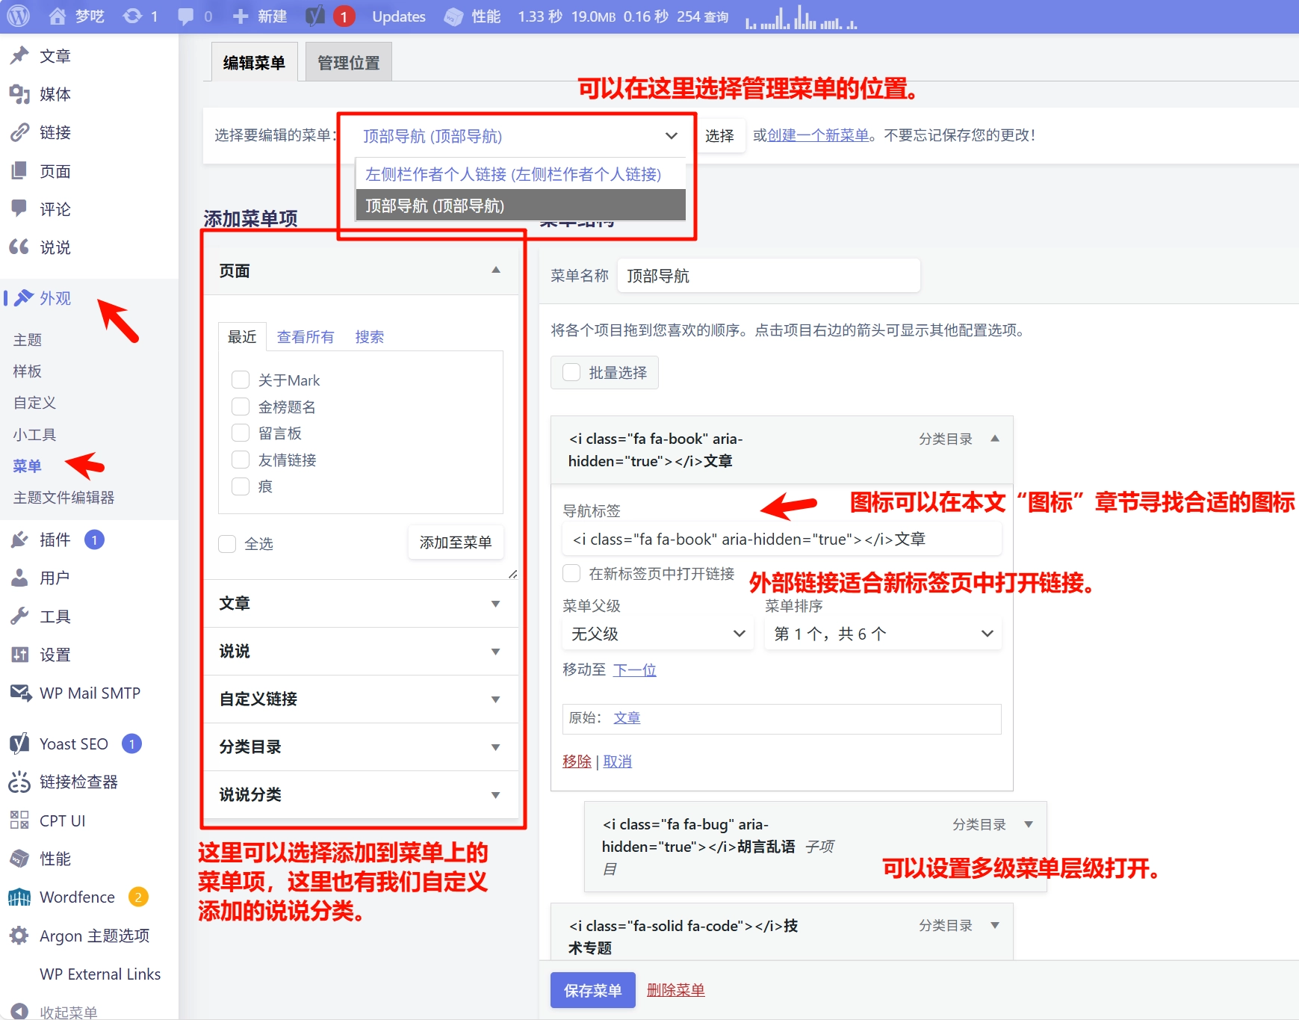This screenshot has height=1020, width=1299.
Task: Expand the fa-bug 胡言乱语 menu item
Action: pyautogui.click(x=1029, y=824)
